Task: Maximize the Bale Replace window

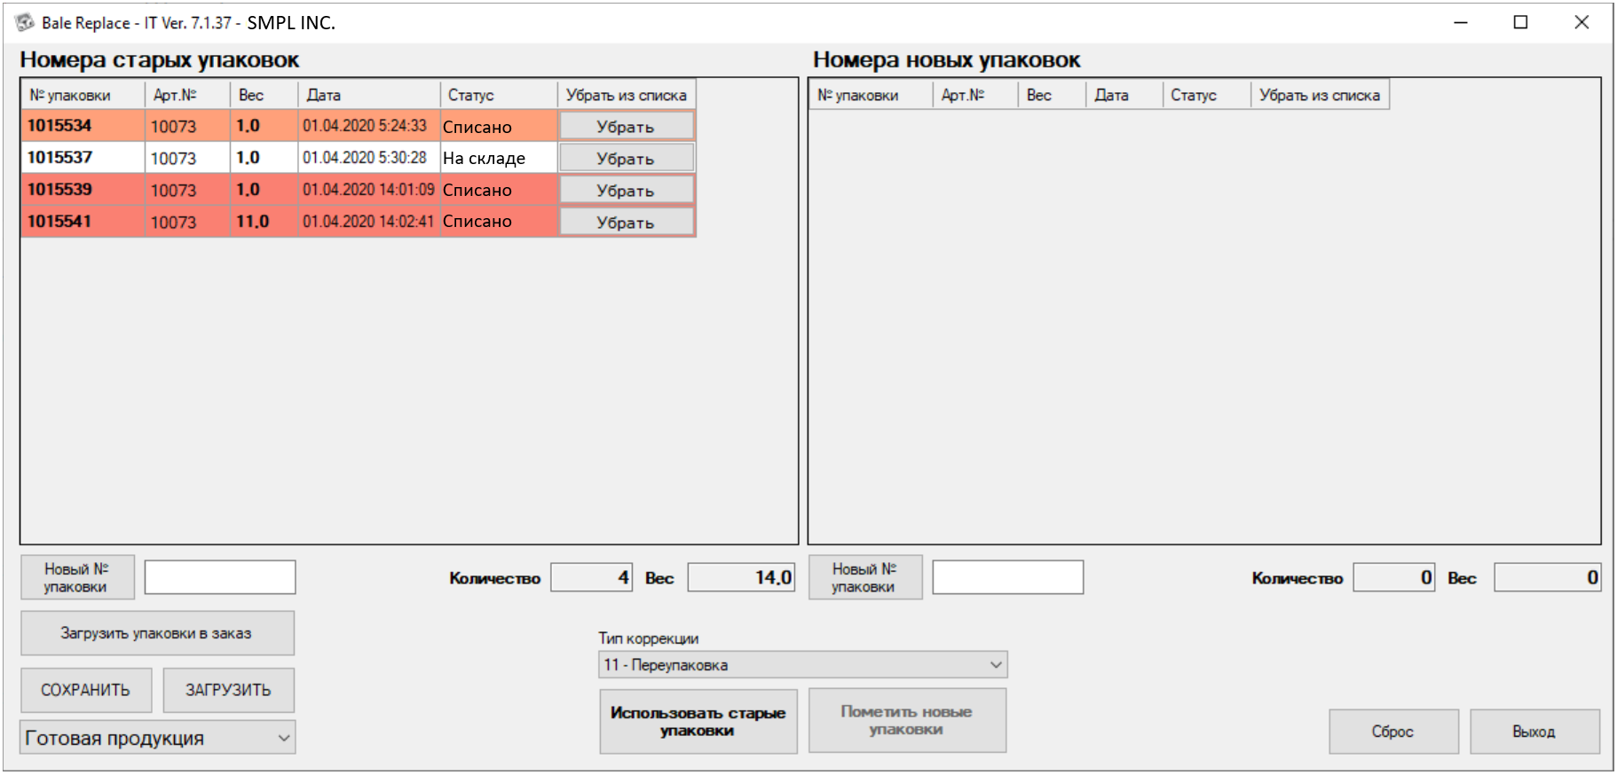Action: click(1520, 22)
